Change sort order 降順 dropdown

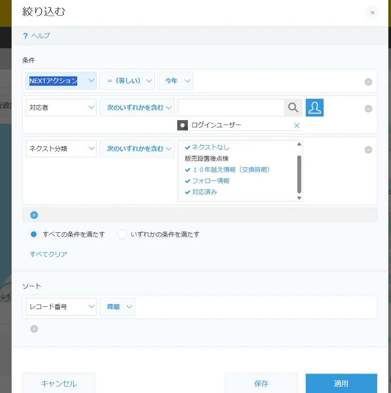[x=117, y=307]
